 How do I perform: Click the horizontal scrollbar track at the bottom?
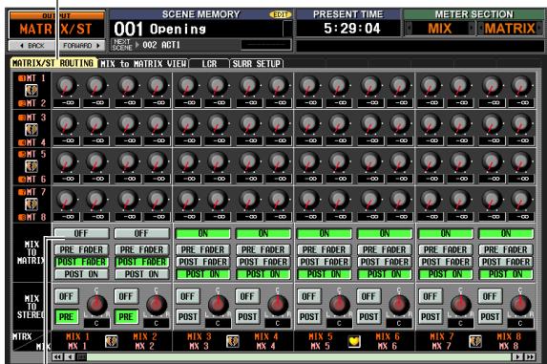click(299, 356)
